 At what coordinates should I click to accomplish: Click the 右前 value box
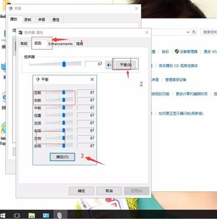coord(86,100)
